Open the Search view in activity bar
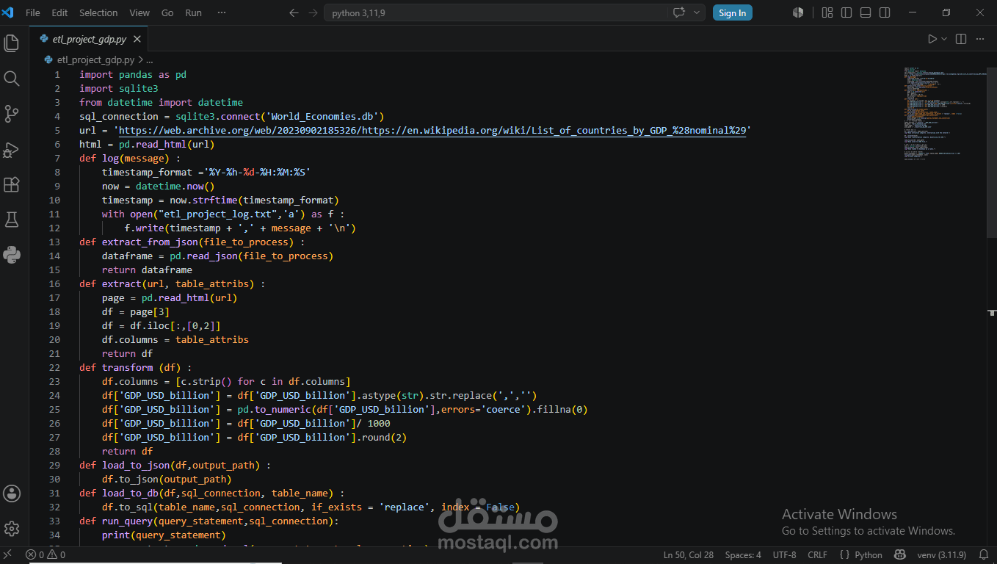This screenshot has width=997, height=564. pos(11,79)
